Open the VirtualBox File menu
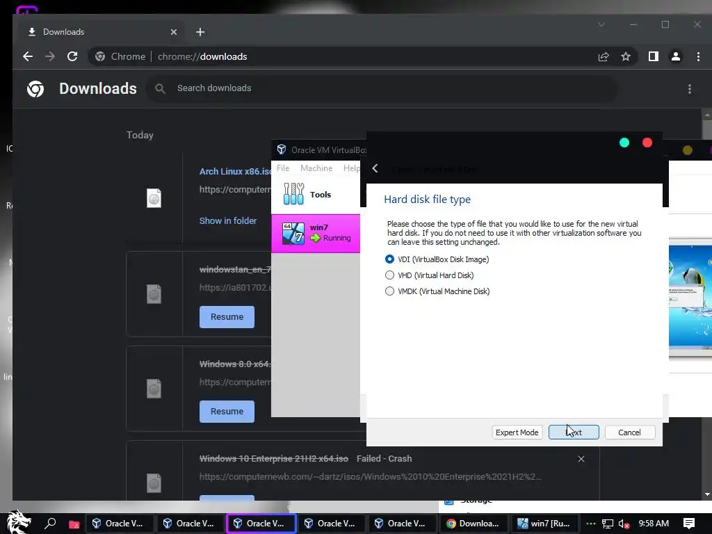The image size is (712, 534). pyautogui.click(x=283, y=168)
